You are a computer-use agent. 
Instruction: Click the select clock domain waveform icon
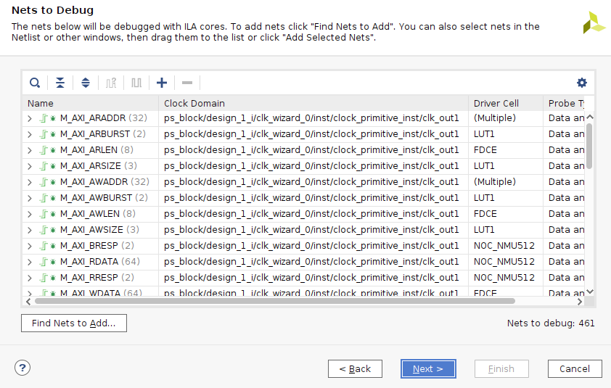point(111,83)
